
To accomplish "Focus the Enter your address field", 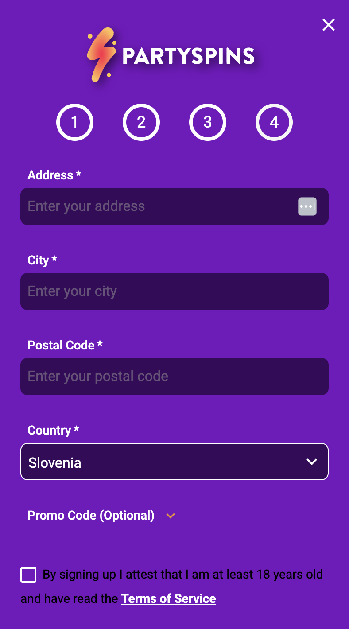I will point(155,206).
